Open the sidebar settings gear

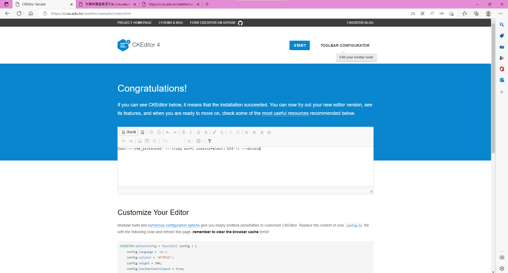(502, 269)
